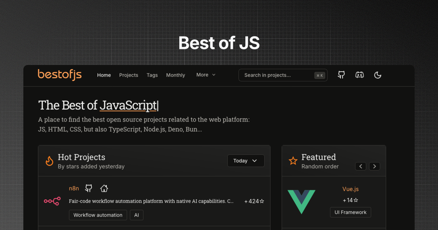This screenshot has height=230, width=438.
Task: Click the +424 stars count
Action: (254, 201)
